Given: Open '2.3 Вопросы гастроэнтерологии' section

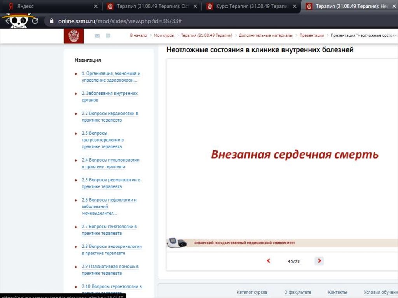Looking at the screenshot, I should point(103,140).
